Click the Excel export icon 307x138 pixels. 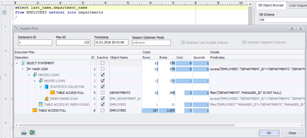tap(32, 132)
